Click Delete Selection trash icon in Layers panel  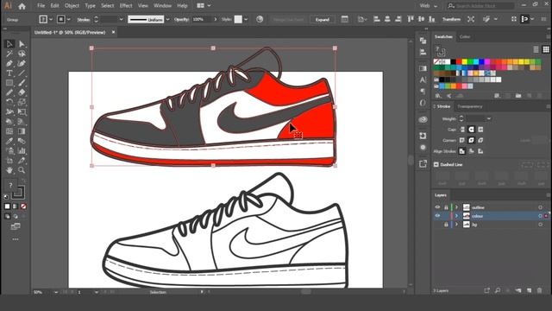pos(539,290)
